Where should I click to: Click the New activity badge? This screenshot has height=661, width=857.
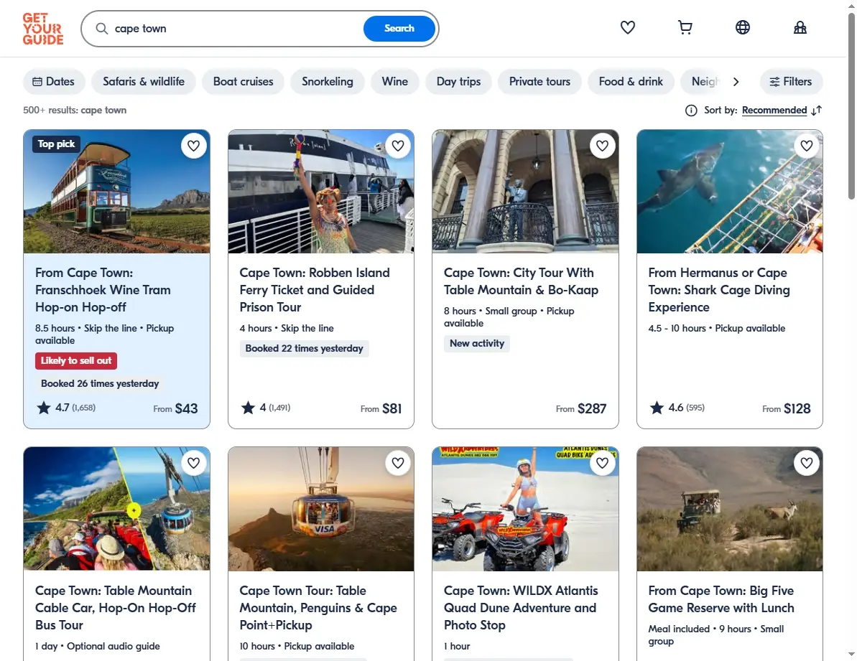coord(476,343)
